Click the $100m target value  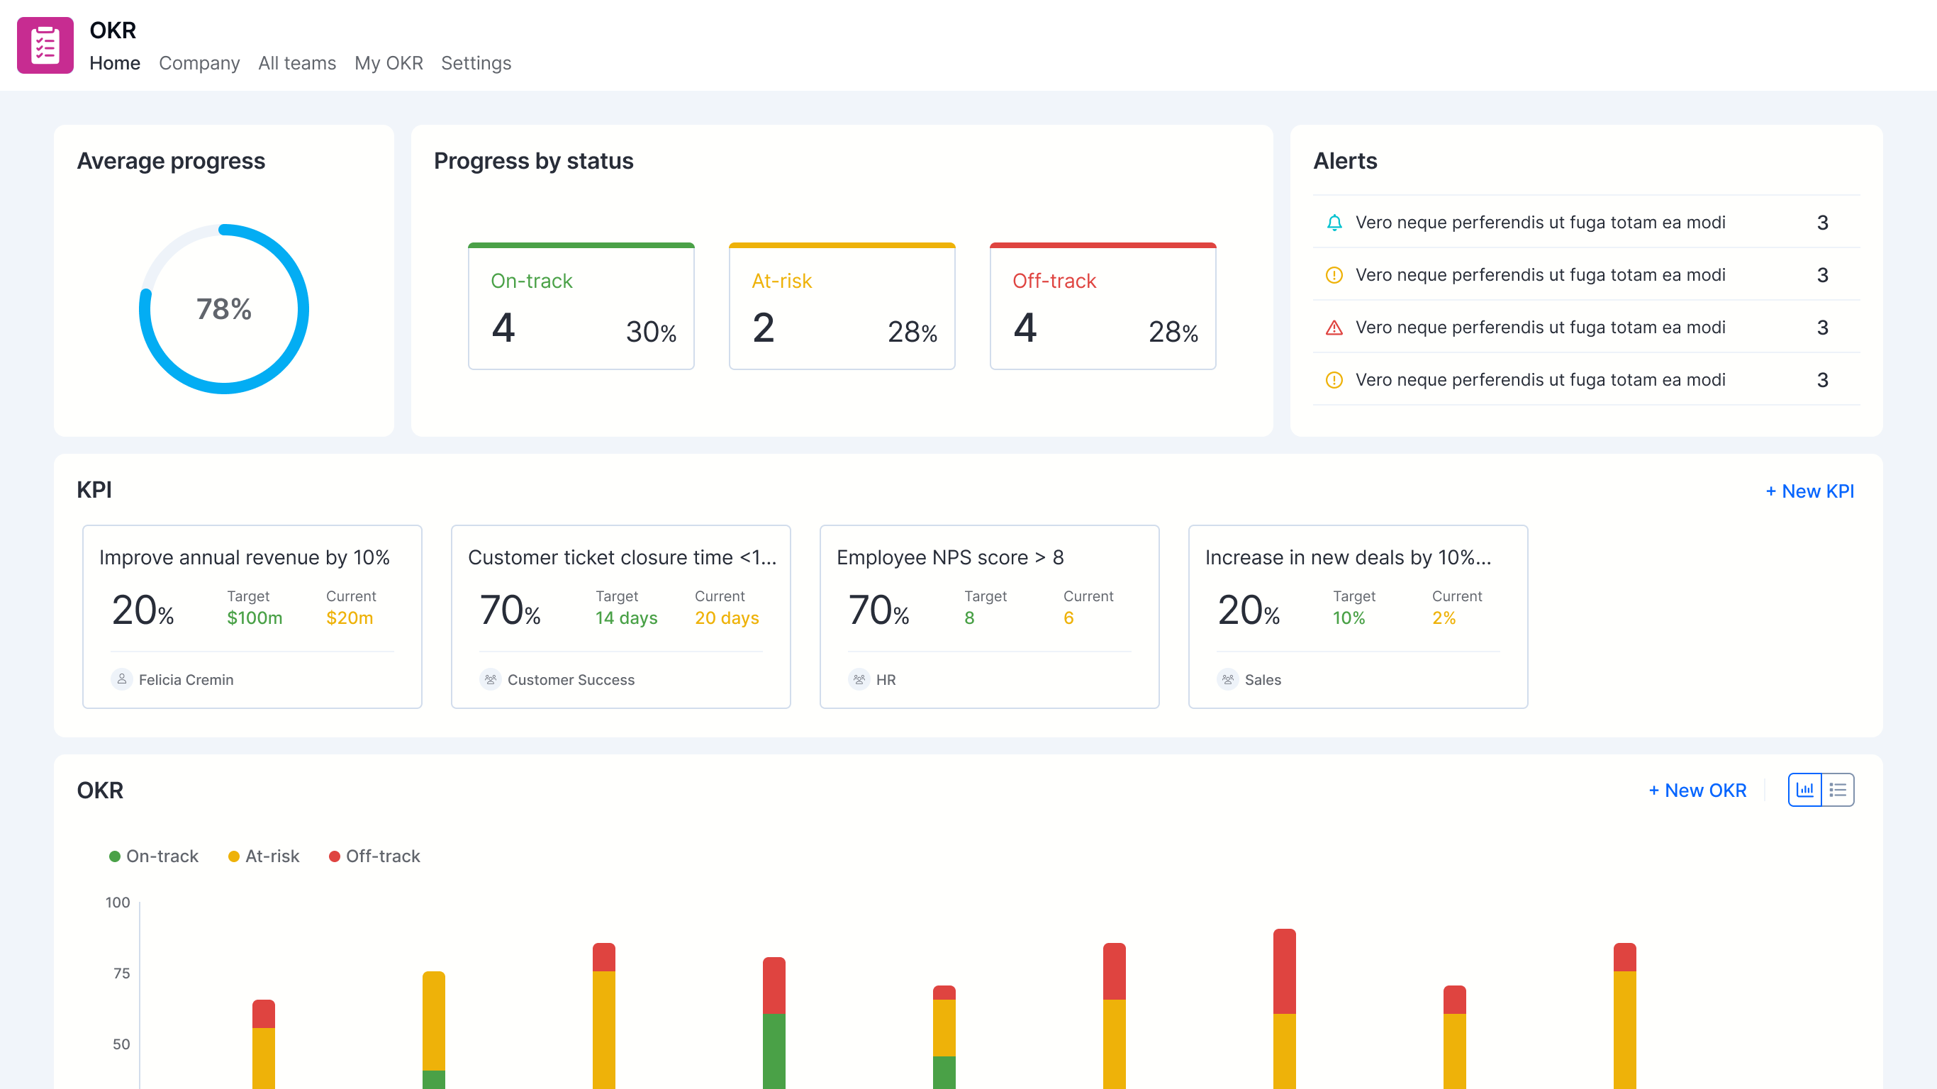255,618
